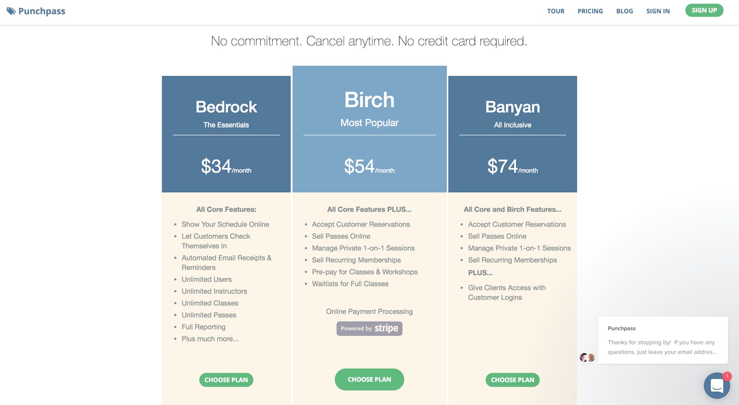Choose the Banyan plan
Screen dimensions: 739x405
click(512, 380)
